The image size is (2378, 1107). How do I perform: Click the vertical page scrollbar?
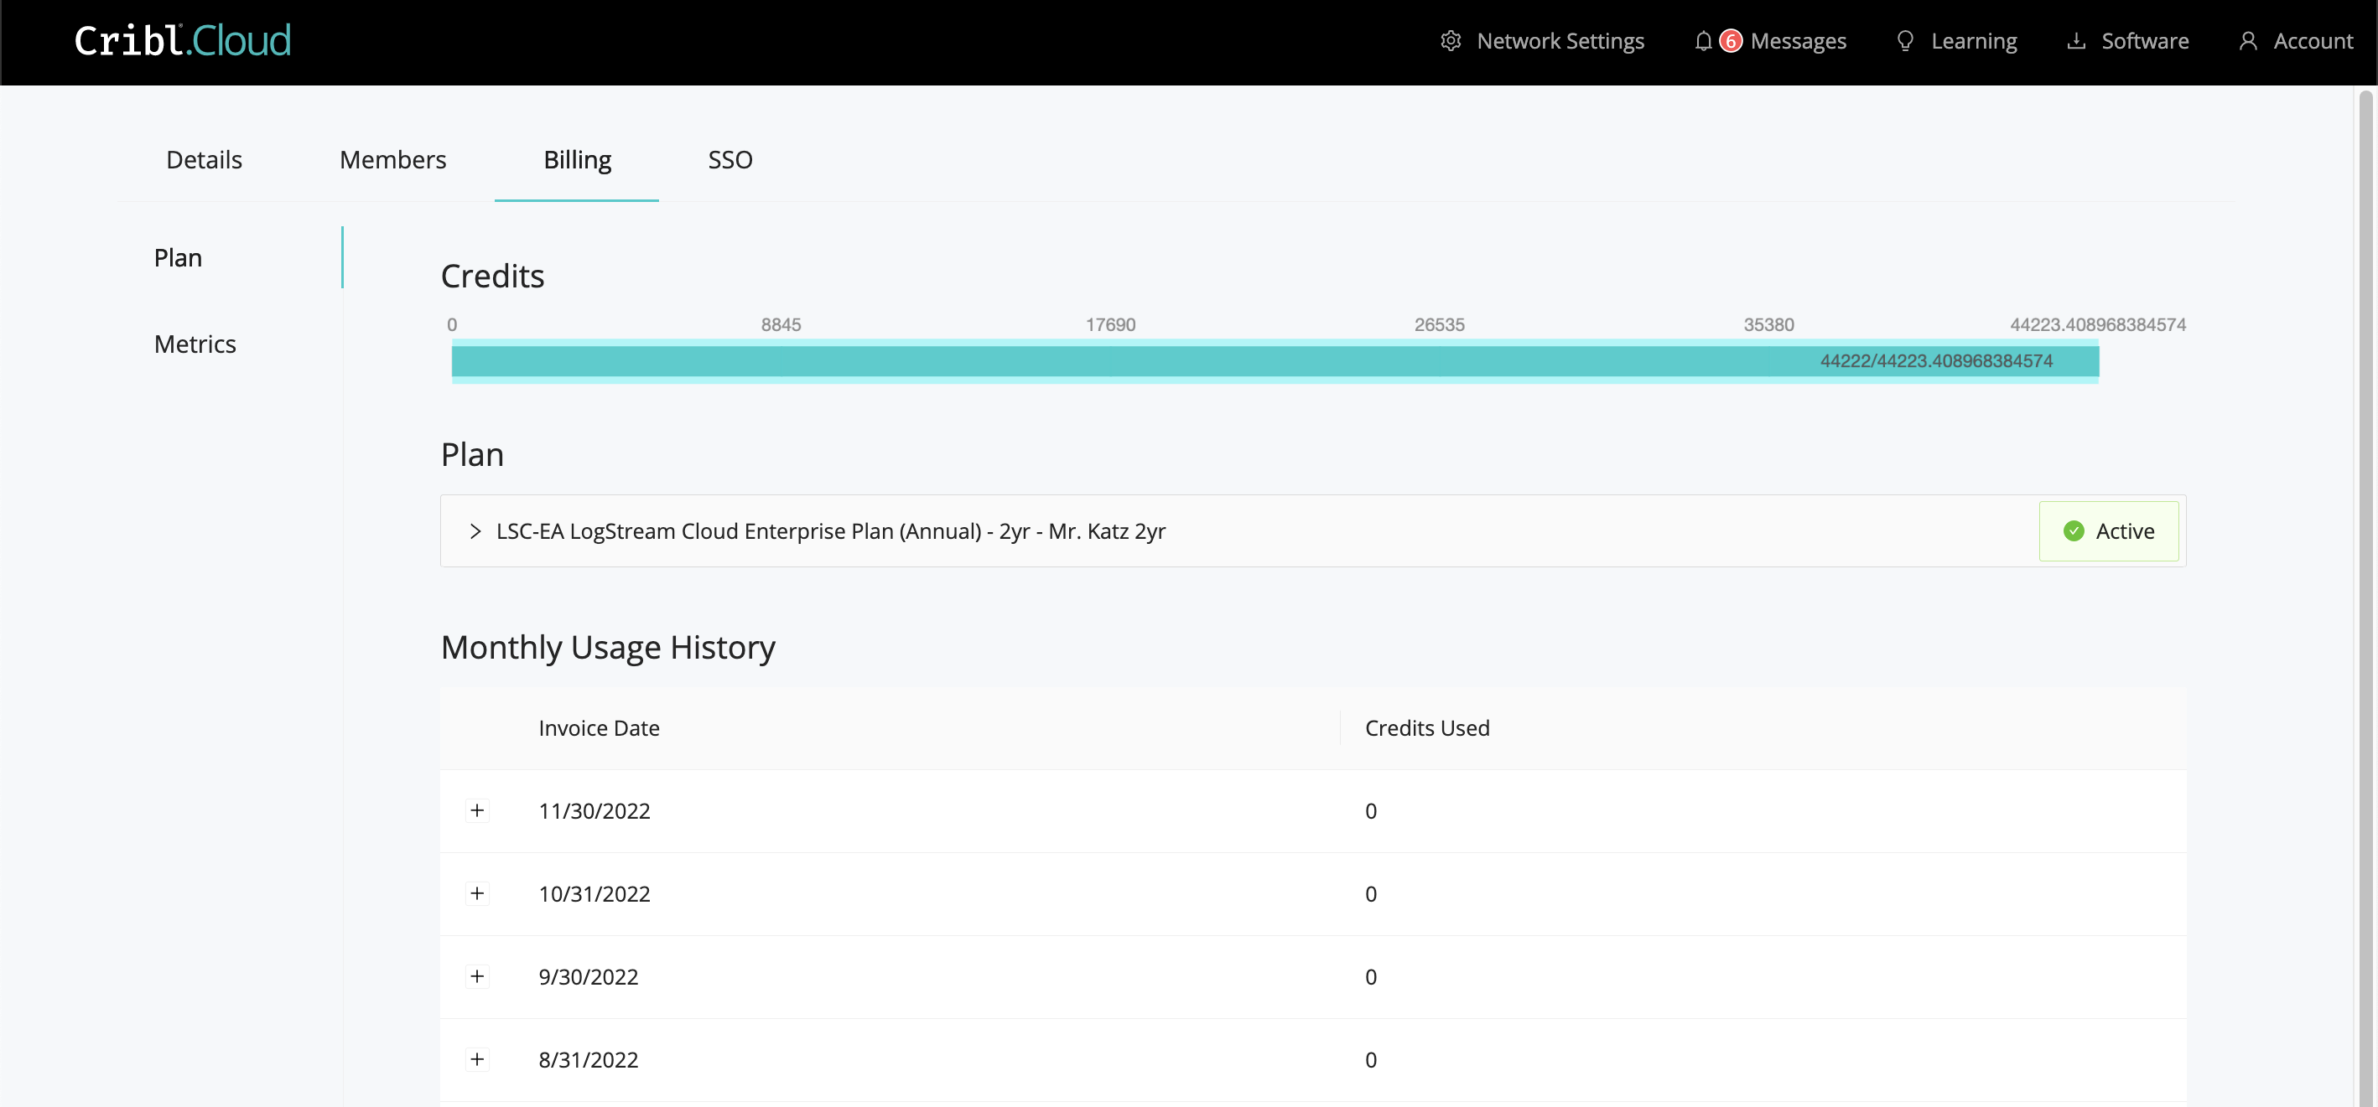point(2365,553)
